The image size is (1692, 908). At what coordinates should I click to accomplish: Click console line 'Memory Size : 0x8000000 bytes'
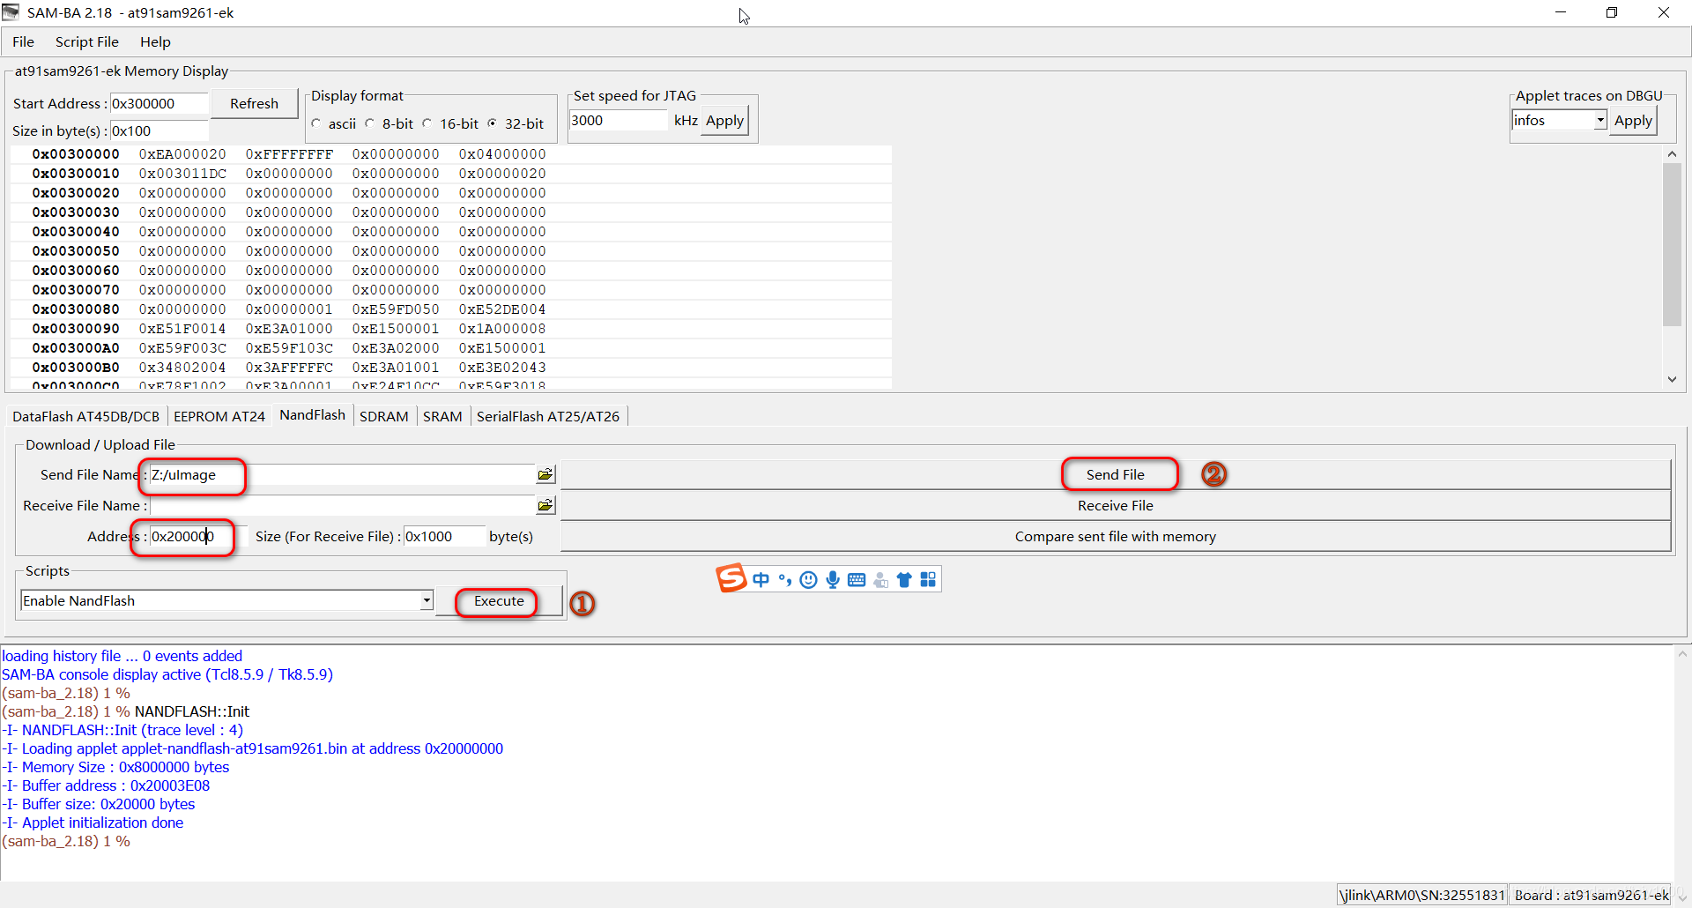point(115,767)
